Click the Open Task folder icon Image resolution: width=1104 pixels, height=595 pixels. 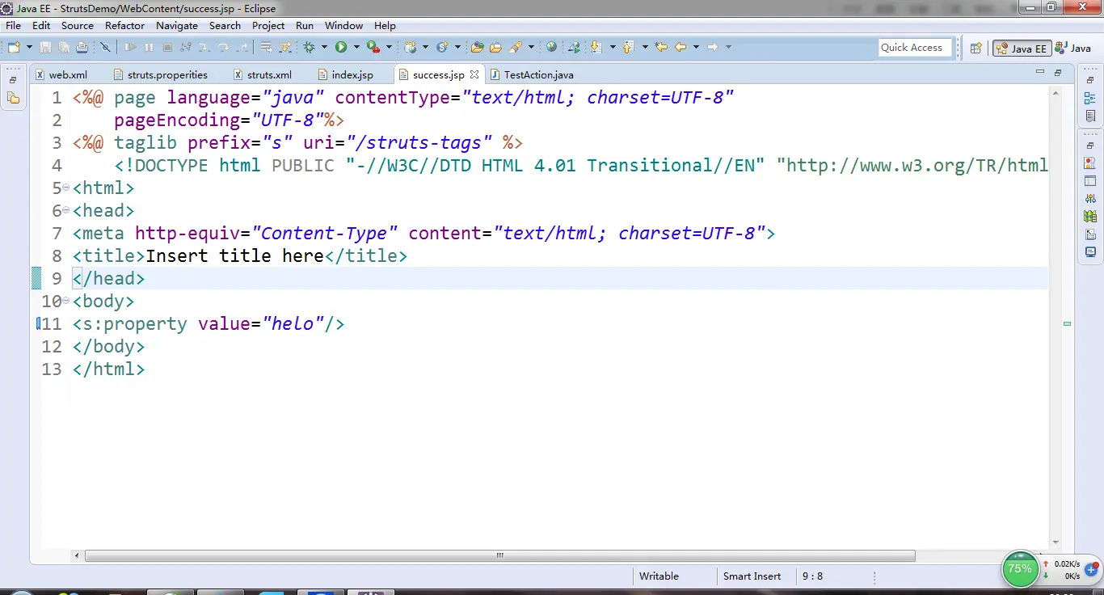[495, 47]
